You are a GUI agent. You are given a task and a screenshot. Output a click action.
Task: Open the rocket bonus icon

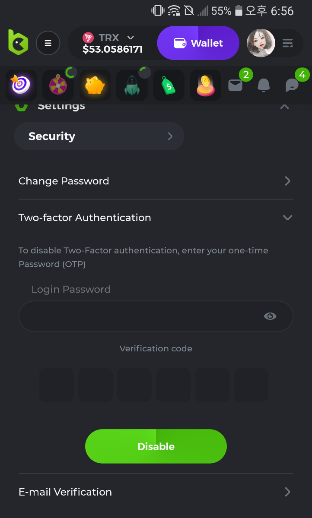(x=132, y=85)
